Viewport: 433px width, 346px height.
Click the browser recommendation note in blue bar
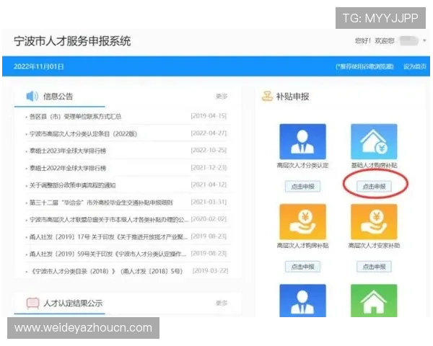tap(364, 66)
